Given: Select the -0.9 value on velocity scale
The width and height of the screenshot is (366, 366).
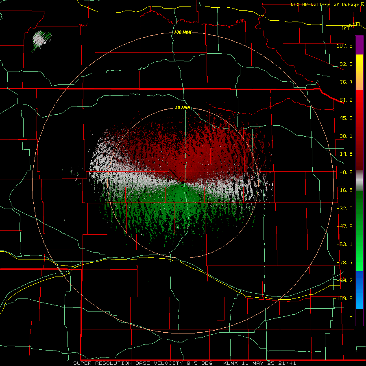Looking at the screenshot, I should tap(346, 172).
